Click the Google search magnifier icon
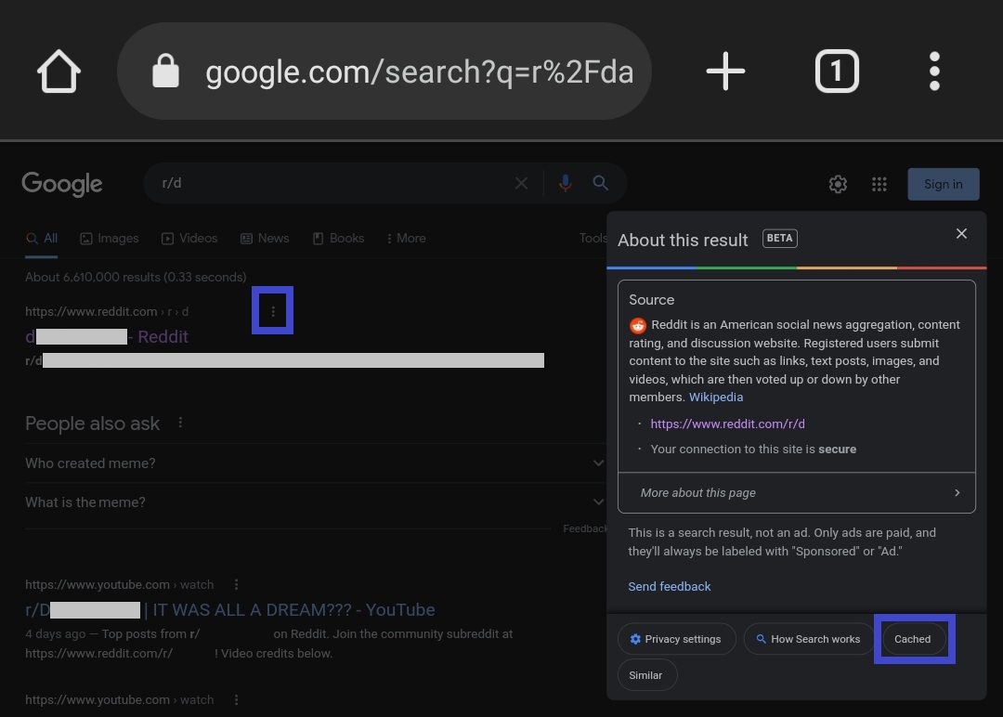The width and height of the screenshot is (1003, 717). point(601,184)
